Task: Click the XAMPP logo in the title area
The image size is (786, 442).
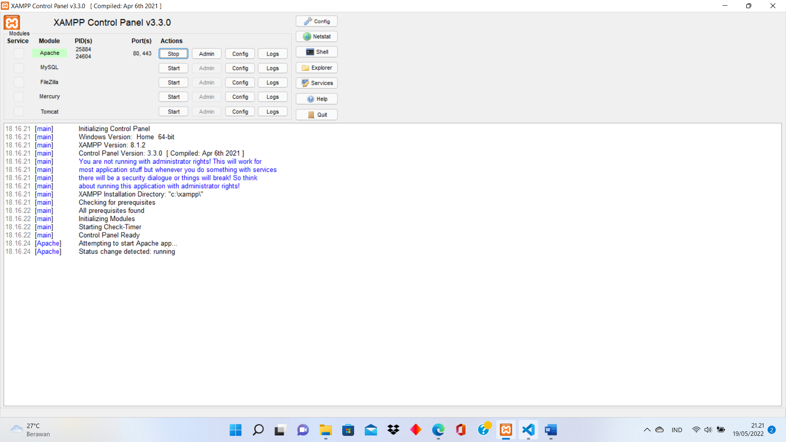Action: (11, 23)
